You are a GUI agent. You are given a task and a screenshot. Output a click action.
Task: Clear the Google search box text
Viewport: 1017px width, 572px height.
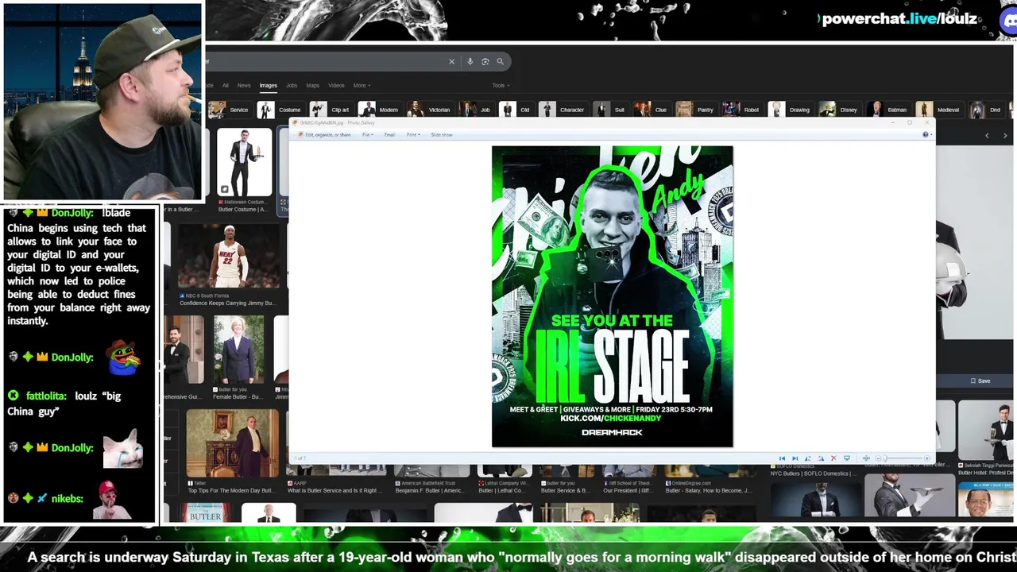[451, 61]
